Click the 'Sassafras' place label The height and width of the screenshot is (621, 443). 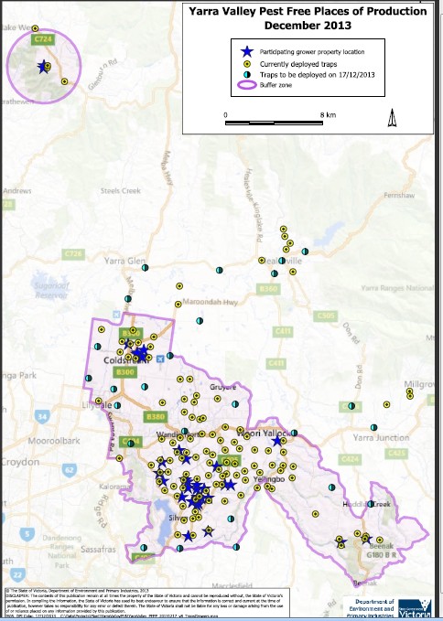click(98, 550)
